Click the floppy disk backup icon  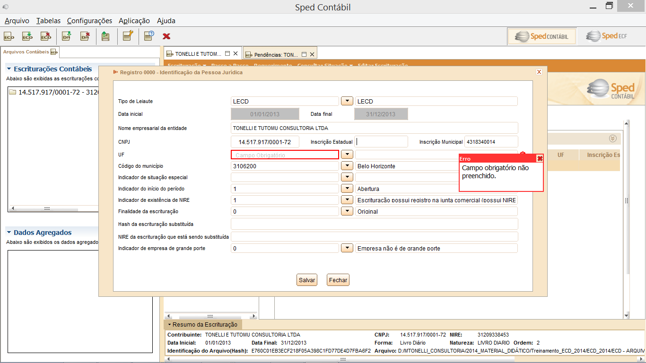106,36
